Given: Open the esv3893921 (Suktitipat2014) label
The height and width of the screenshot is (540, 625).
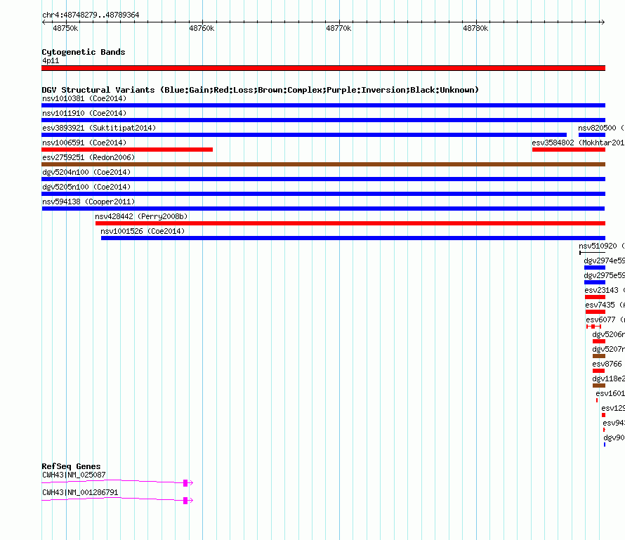Looking at the screenshot, I should (99, 128).
